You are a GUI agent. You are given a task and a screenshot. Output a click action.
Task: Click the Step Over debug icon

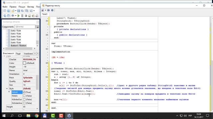tap(33, 16)
